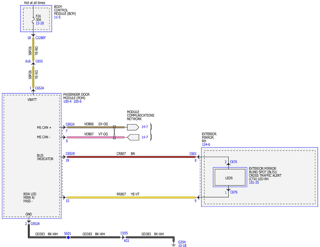This screenshot has height=247, width=320.
Task: Select the G304 ground symbol
Action: tap(174, 243)
